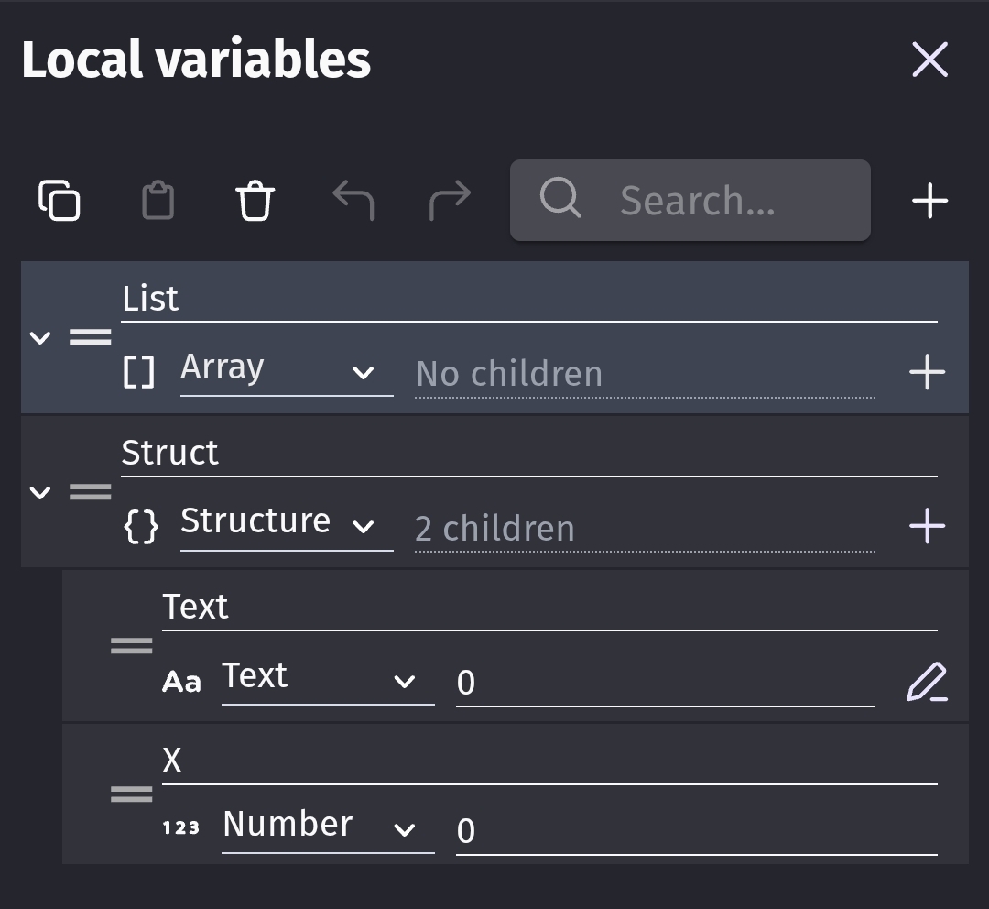Open the Structure type dropdown

pyautogui.click(x=286, y=525)
